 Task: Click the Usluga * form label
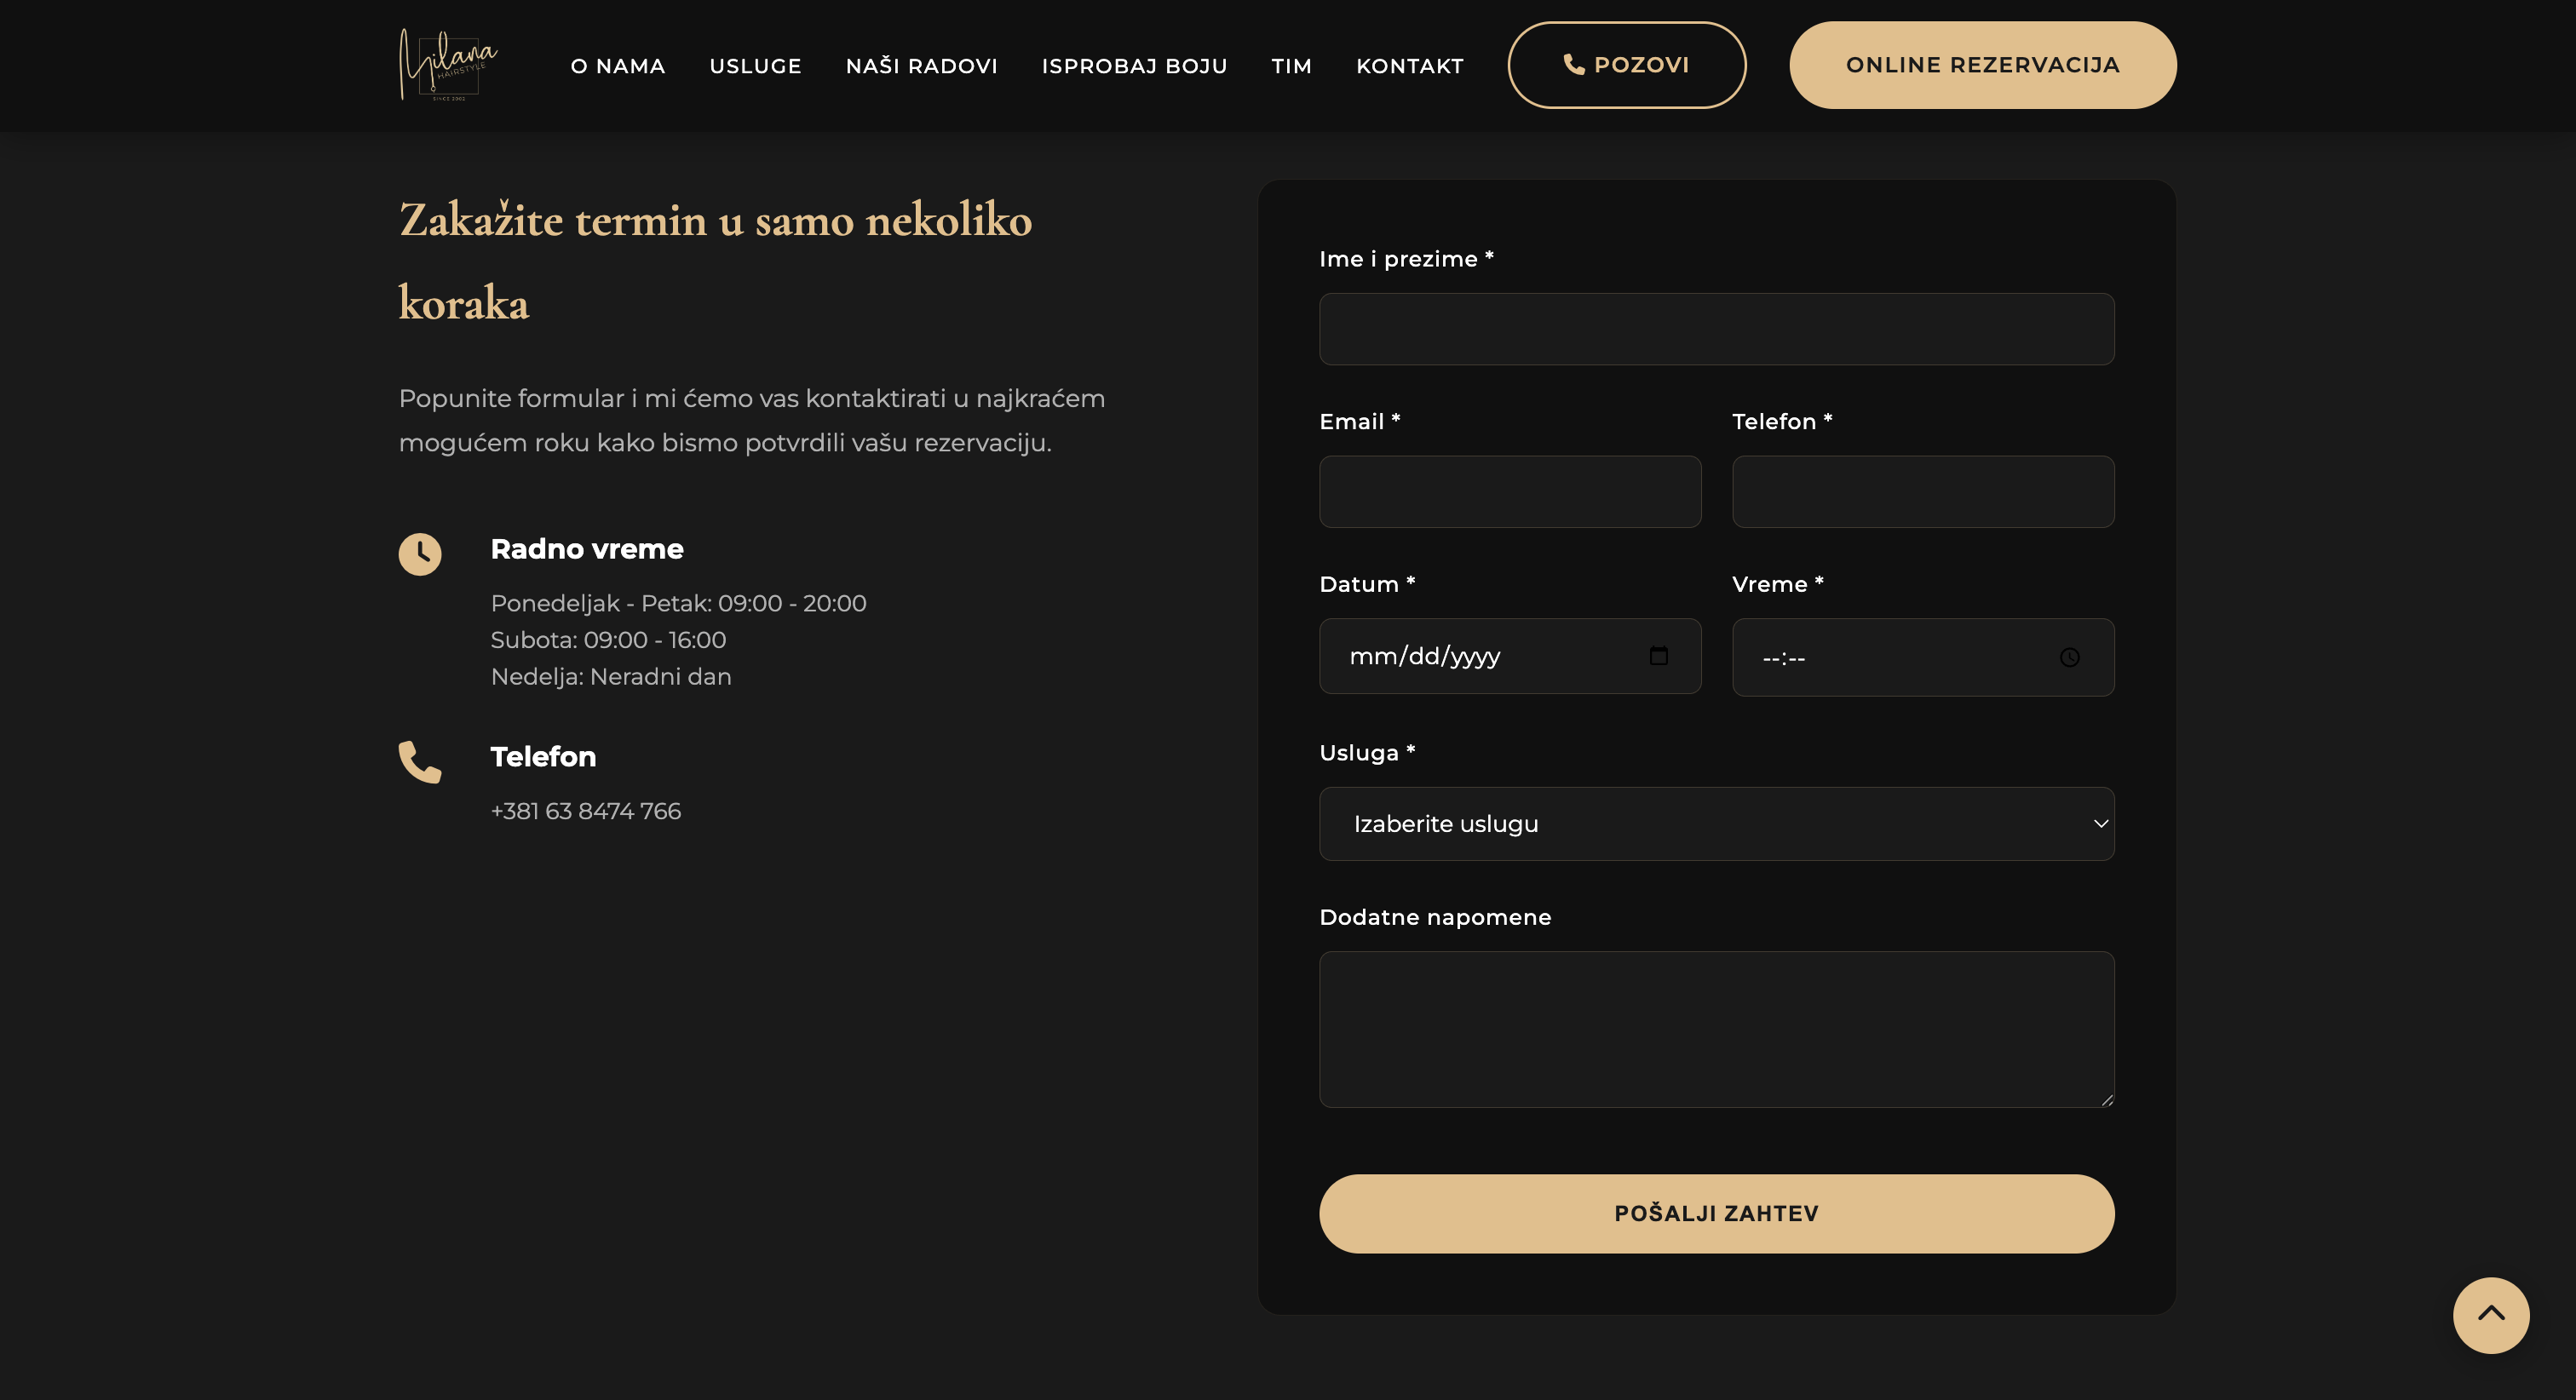pos(1367,753)
